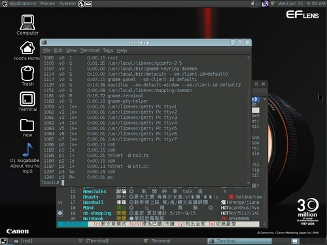Open the Help menu

[122, 50]
